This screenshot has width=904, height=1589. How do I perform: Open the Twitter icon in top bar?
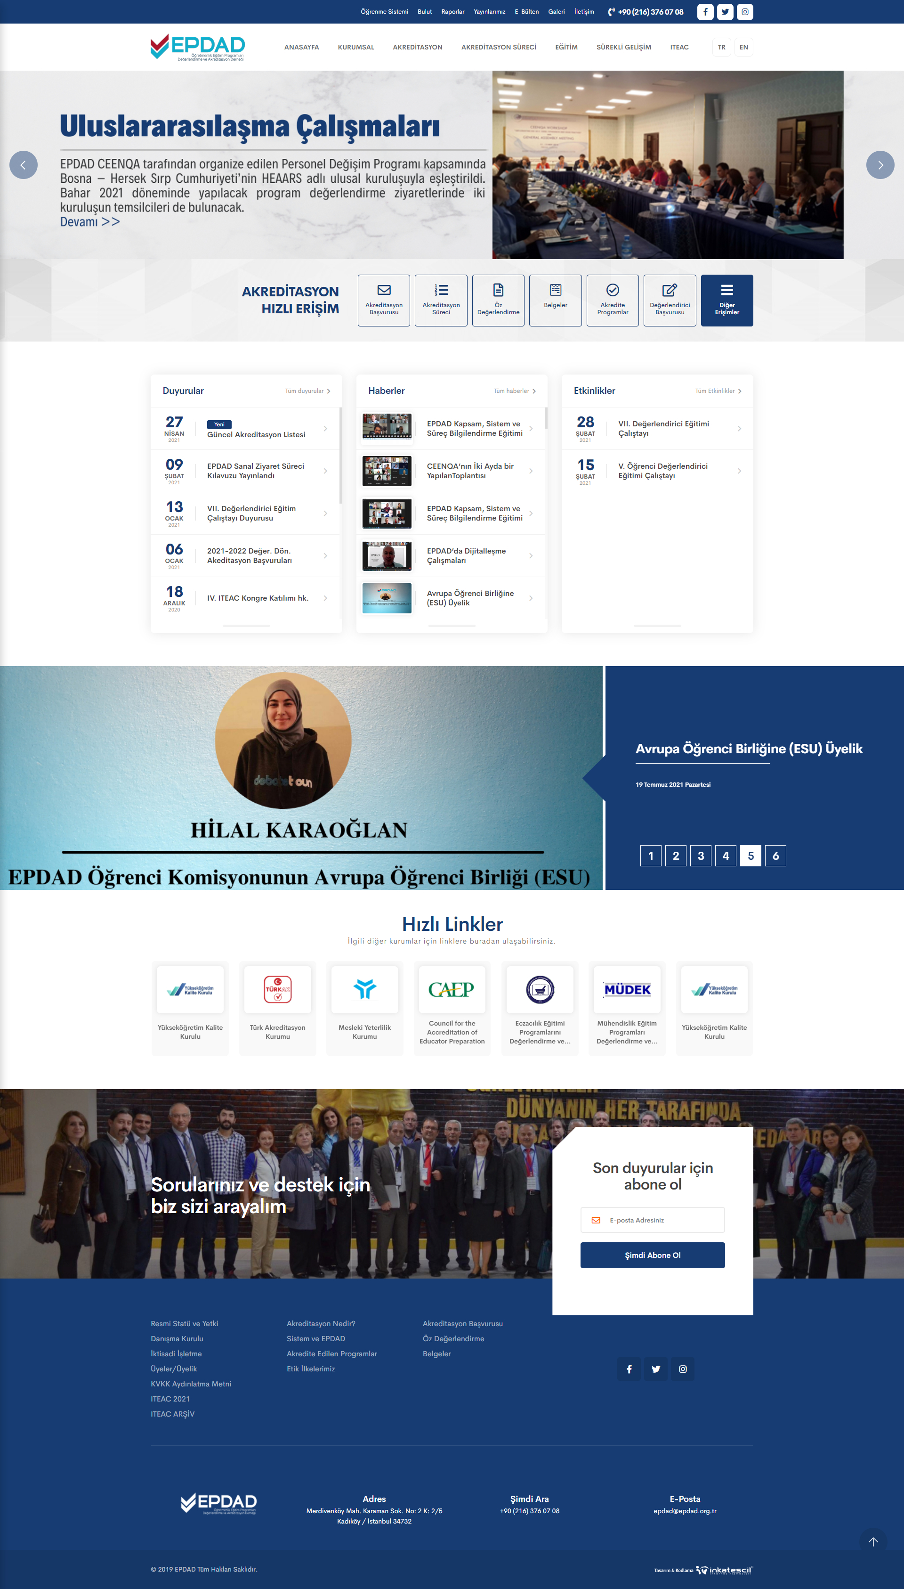click(725, 12)
